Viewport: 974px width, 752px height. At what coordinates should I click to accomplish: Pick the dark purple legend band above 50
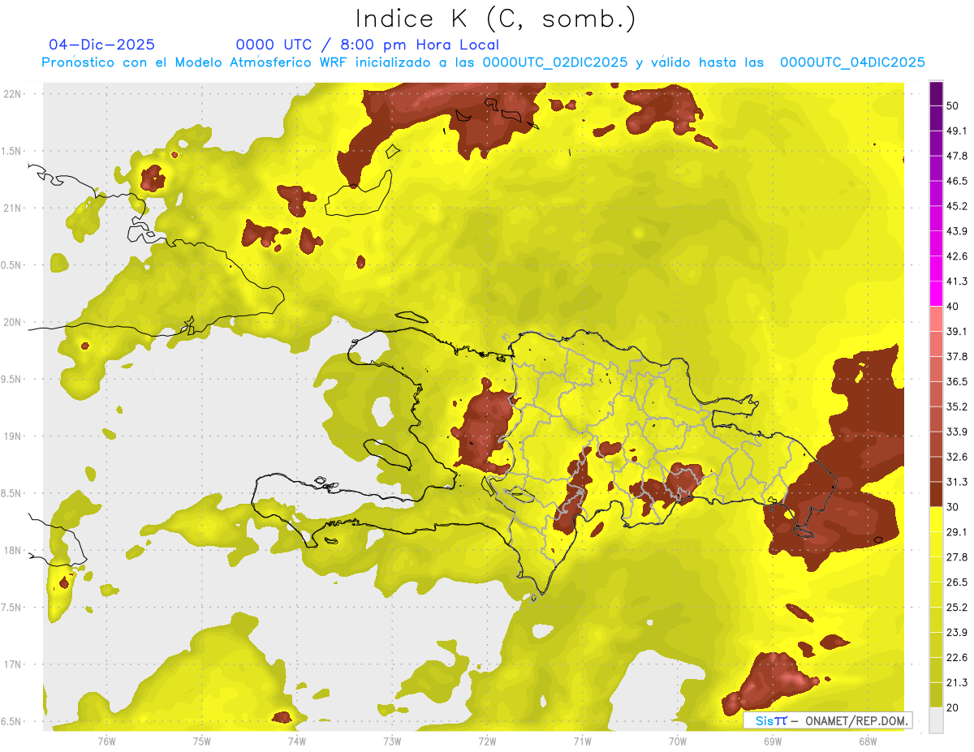937,93
